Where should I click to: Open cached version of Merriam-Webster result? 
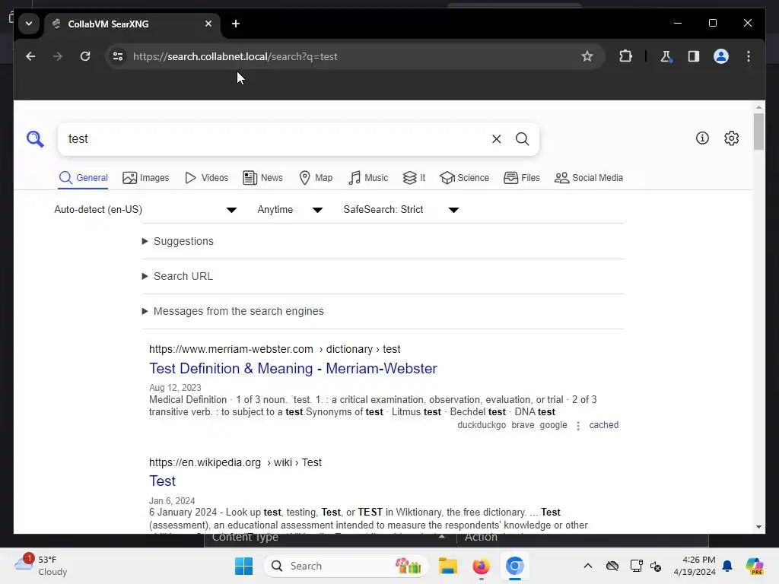pos(603,425)
